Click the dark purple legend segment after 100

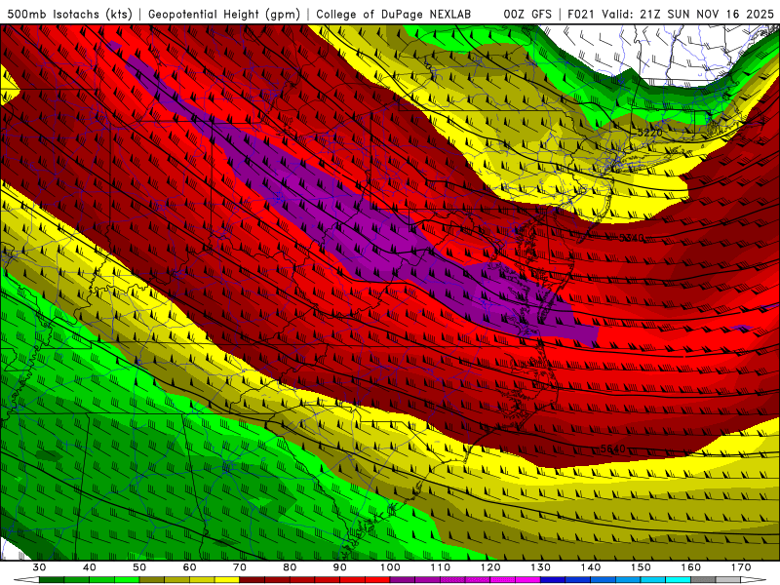403,580
